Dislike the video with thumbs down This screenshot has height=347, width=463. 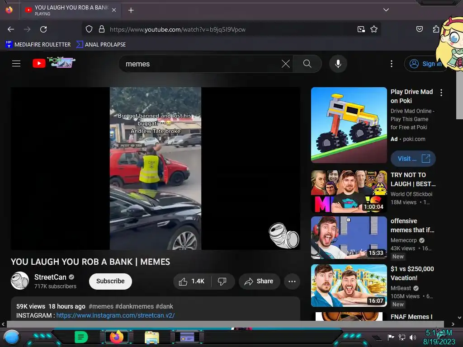tap(222, 281)
